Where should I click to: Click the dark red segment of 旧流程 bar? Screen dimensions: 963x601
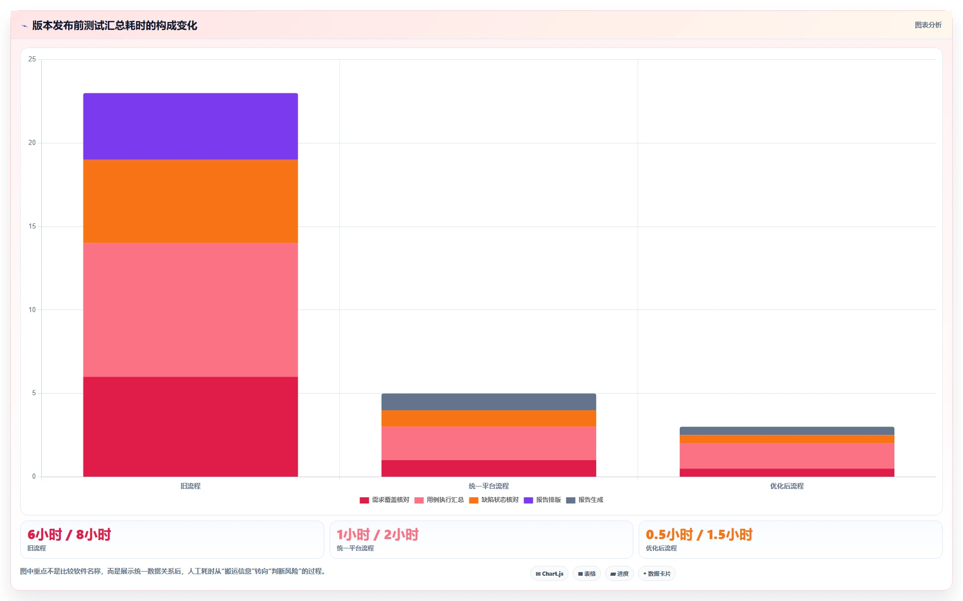190,427
